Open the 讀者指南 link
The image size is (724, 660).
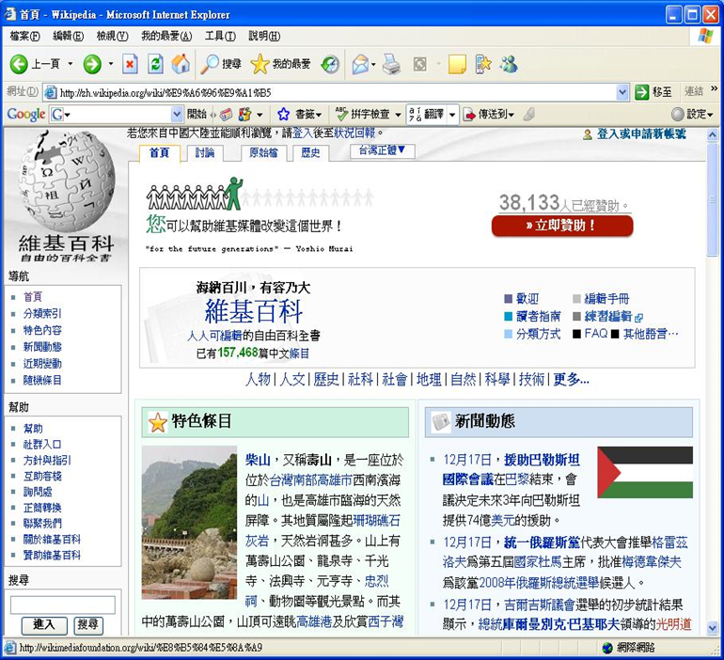538,316
